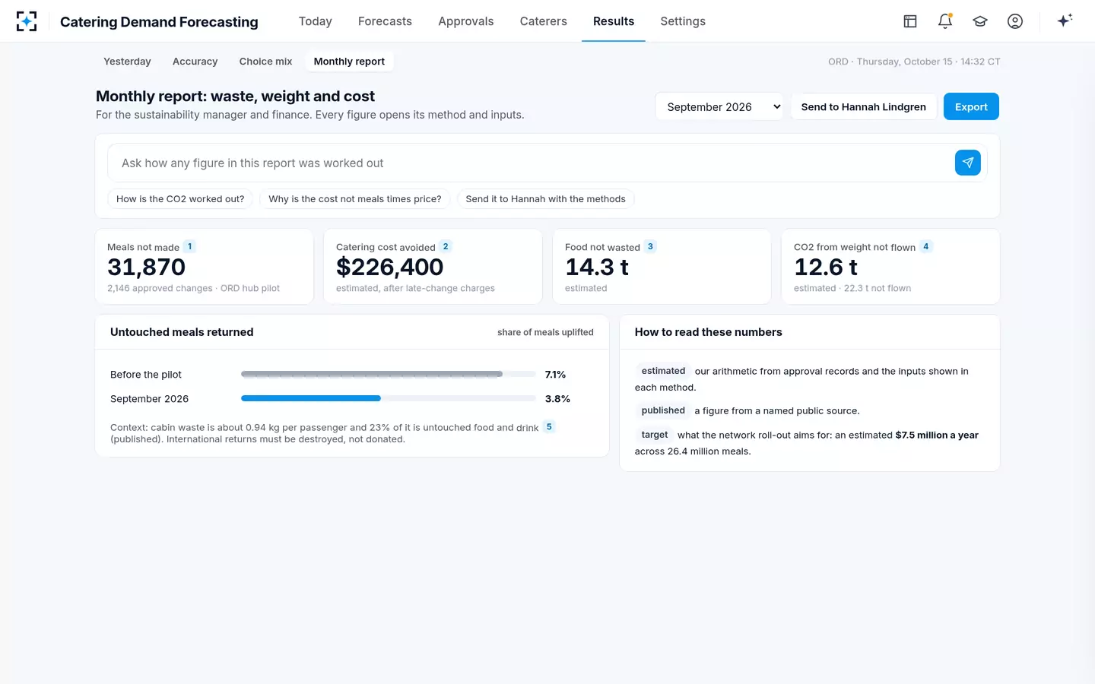Click the app logo icon

[27, 21]
